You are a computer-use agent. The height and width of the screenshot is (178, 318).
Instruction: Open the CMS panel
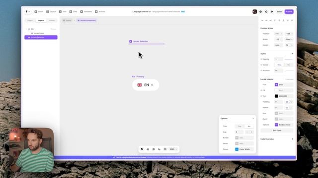[73, 12]
